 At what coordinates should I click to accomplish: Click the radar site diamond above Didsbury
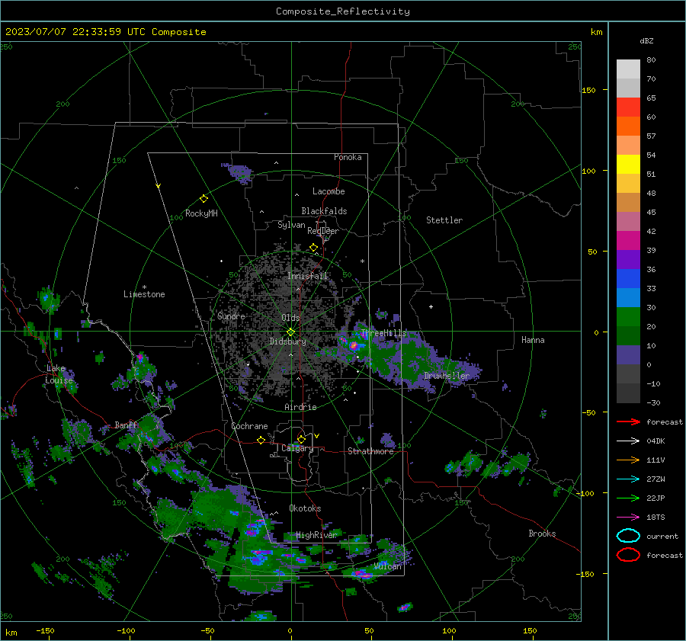pos(290,332)
